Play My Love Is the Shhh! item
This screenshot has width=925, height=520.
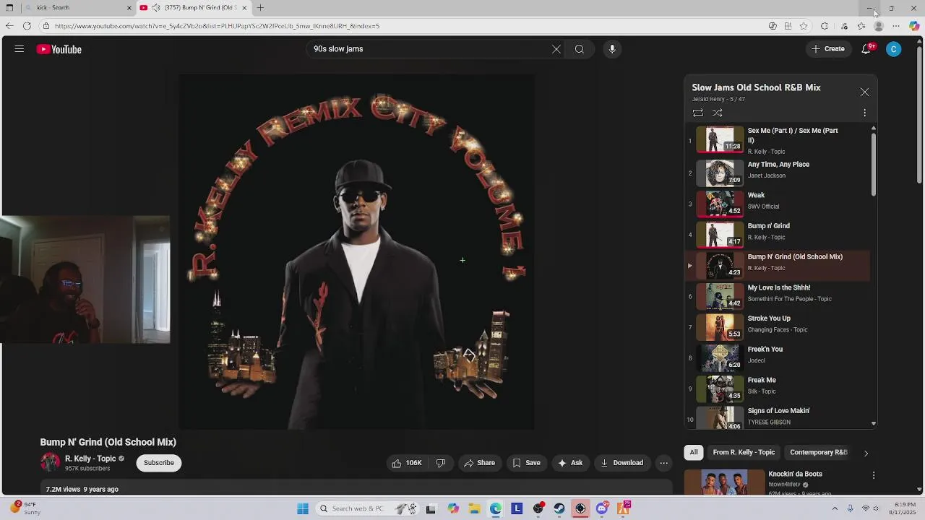tap(778, 296)
